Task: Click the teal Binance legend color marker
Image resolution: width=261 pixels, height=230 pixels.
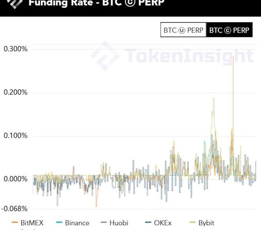Action: click(x=59, y=223)
